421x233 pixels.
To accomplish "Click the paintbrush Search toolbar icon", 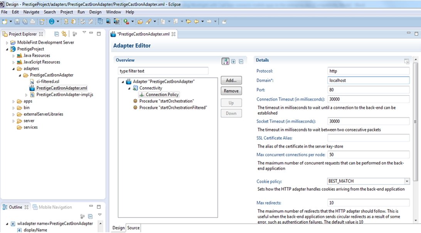I will pos(148,22).
